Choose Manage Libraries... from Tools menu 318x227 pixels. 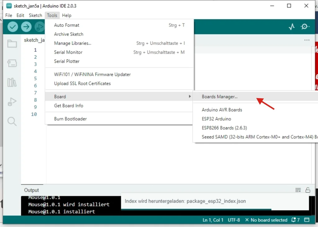pyautogui.click(x=73, y=43)
